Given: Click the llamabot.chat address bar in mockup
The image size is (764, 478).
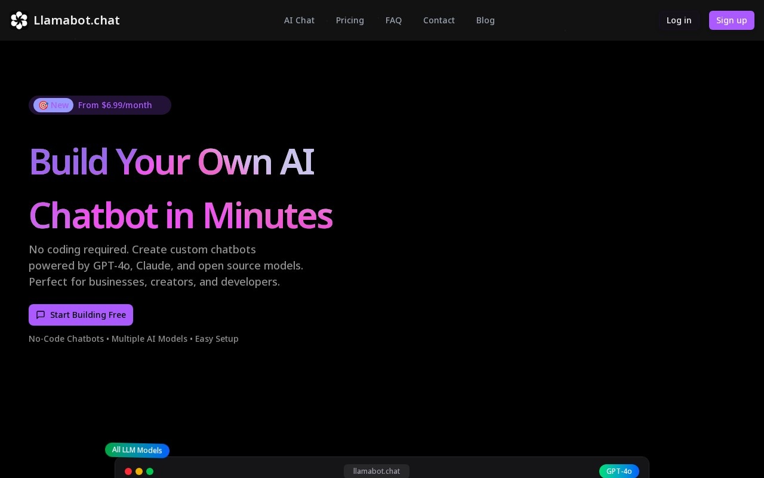Looking at the screenshot, I should click(x=377, y=471).
